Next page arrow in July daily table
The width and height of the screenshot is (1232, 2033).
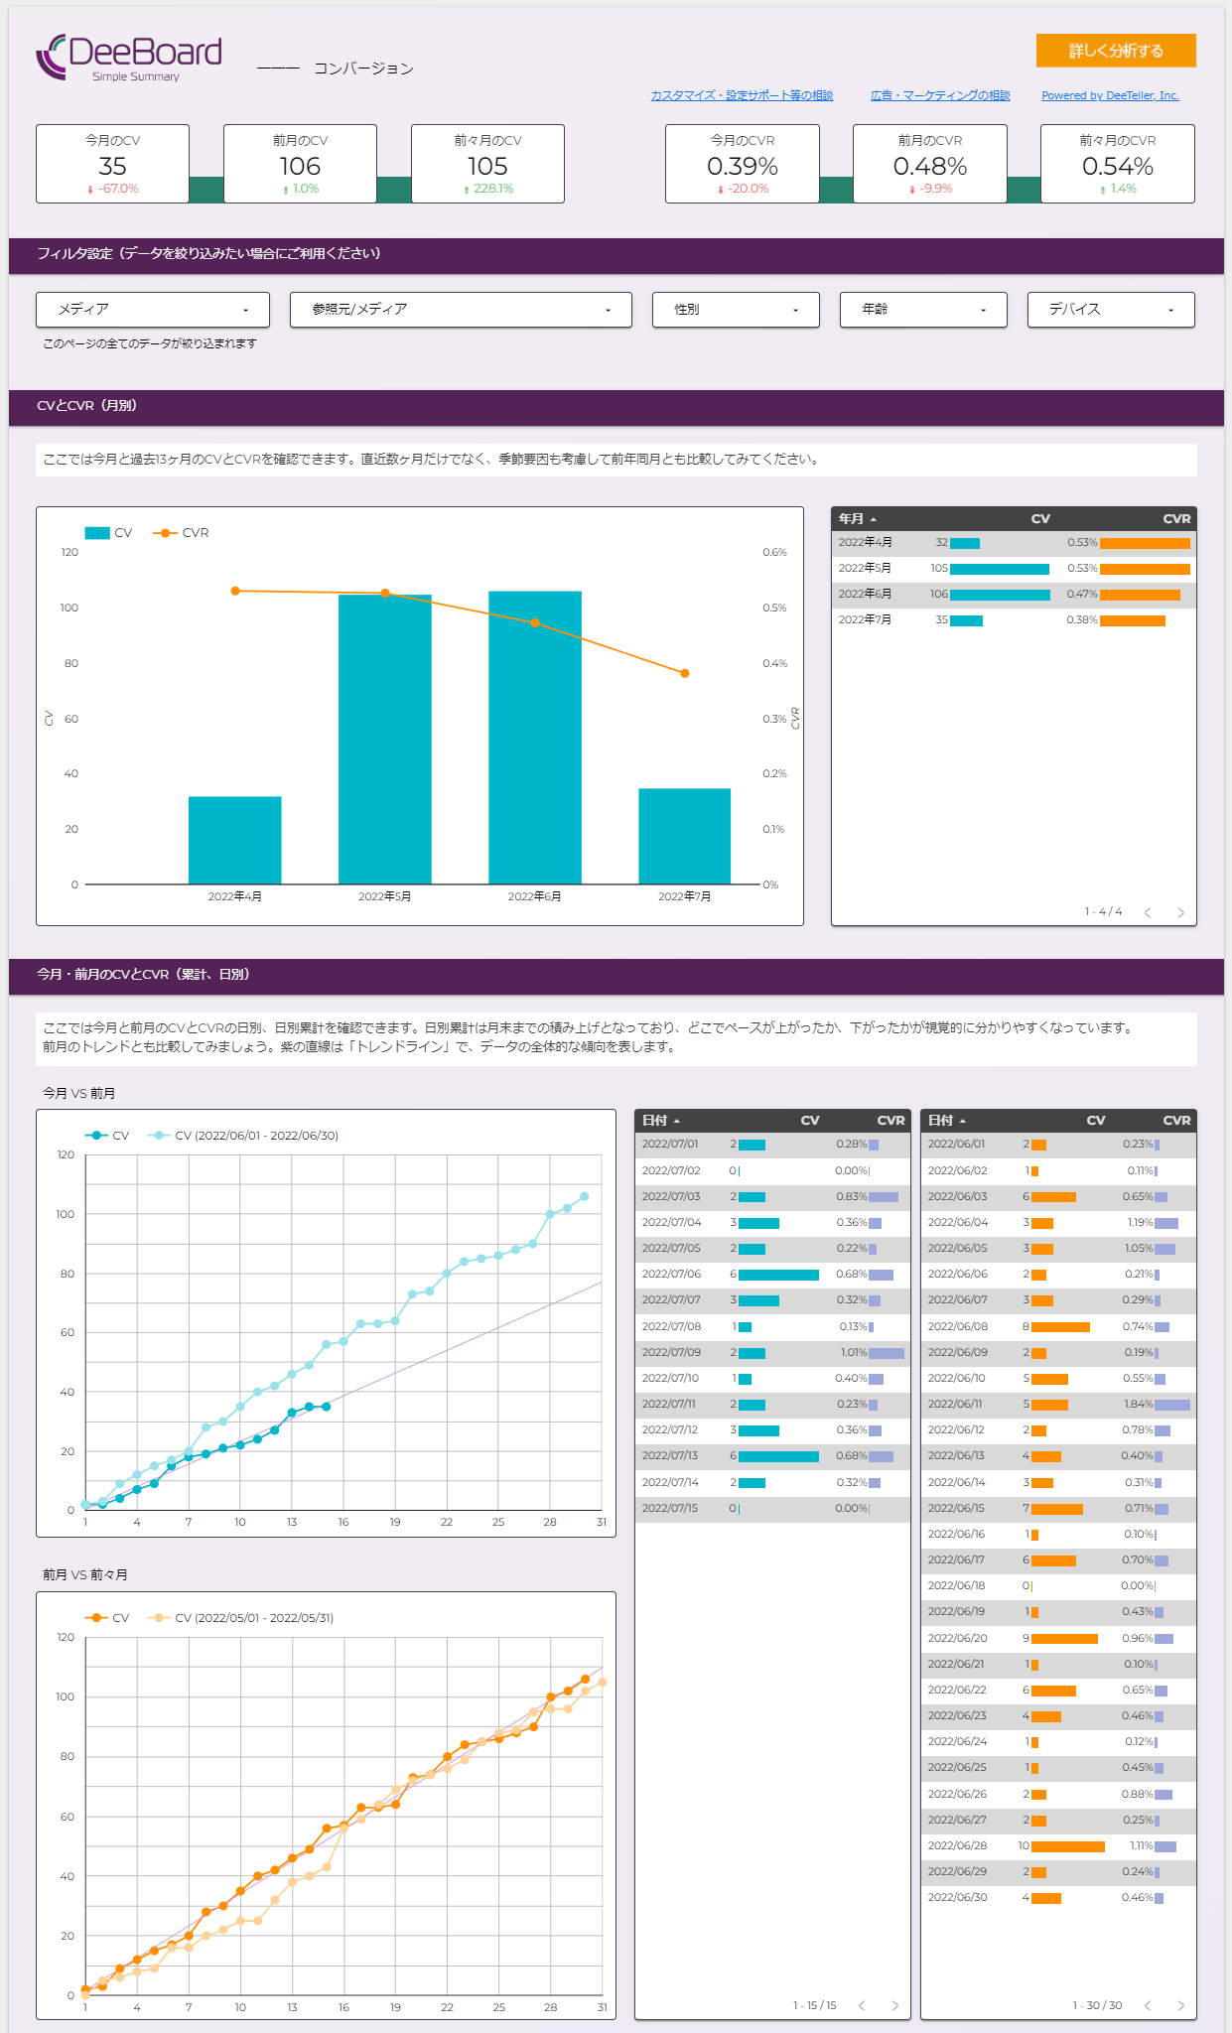pyautogui.click(x=894, y=2005)
